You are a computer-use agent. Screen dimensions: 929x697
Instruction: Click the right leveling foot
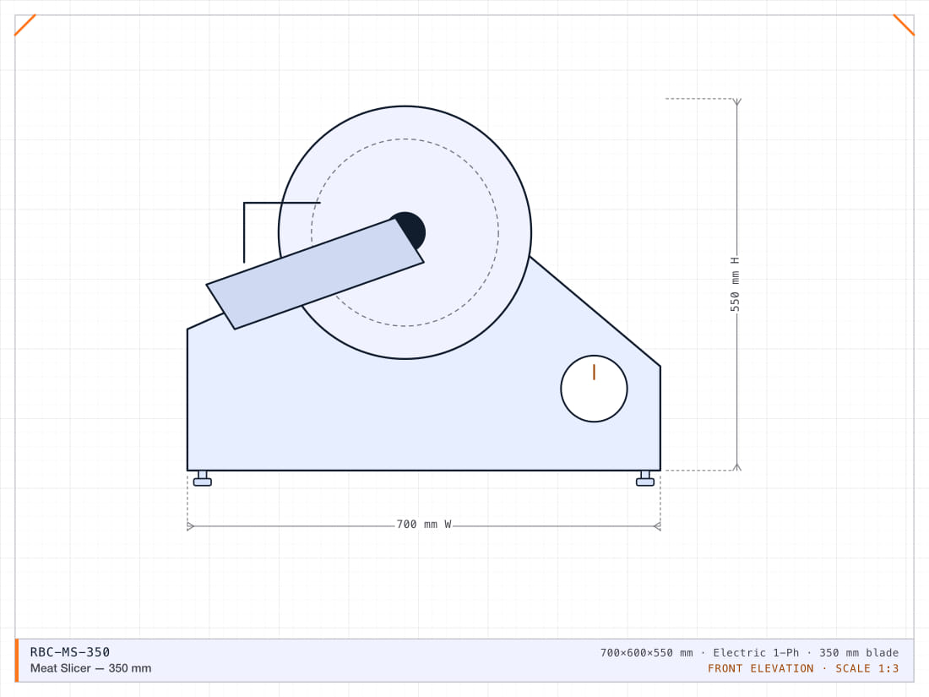[645, 479]
